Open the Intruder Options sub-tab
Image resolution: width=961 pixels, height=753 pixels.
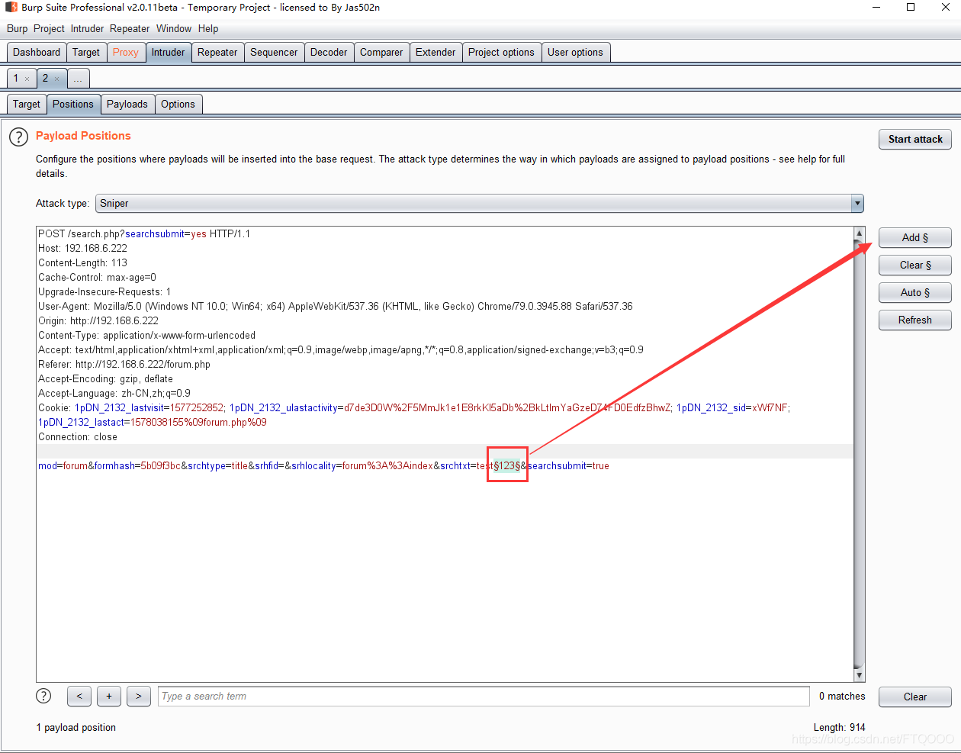point(178,105)
